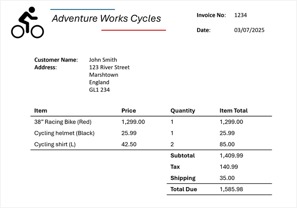Click the Quantity column header
Viewport: 297px width, 208px height.
pyautogui.click(x=183, y=111)
